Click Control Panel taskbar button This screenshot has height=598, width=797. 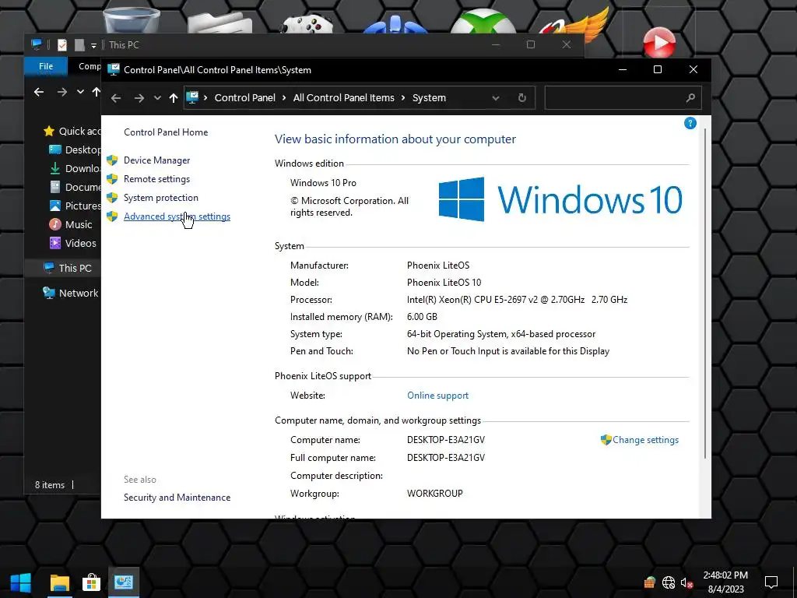pos(124,582)
